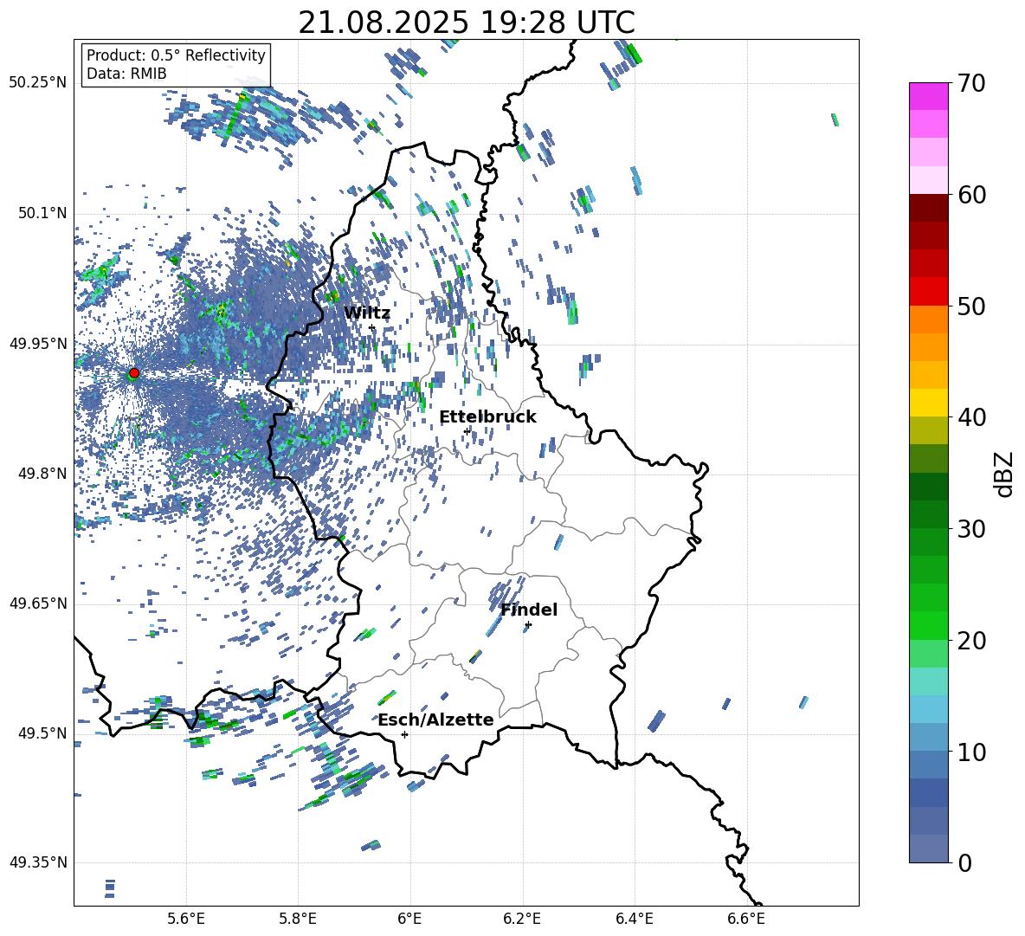Viewport: 1025px width, 936px height.
Task: Click the 5.6°E longitude label
Action: click(x=186, y=919)
